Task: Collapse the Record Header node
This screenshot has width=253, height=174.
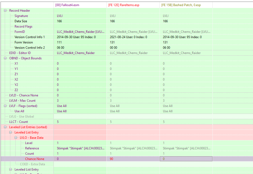Action: click(x=5, y=11)
